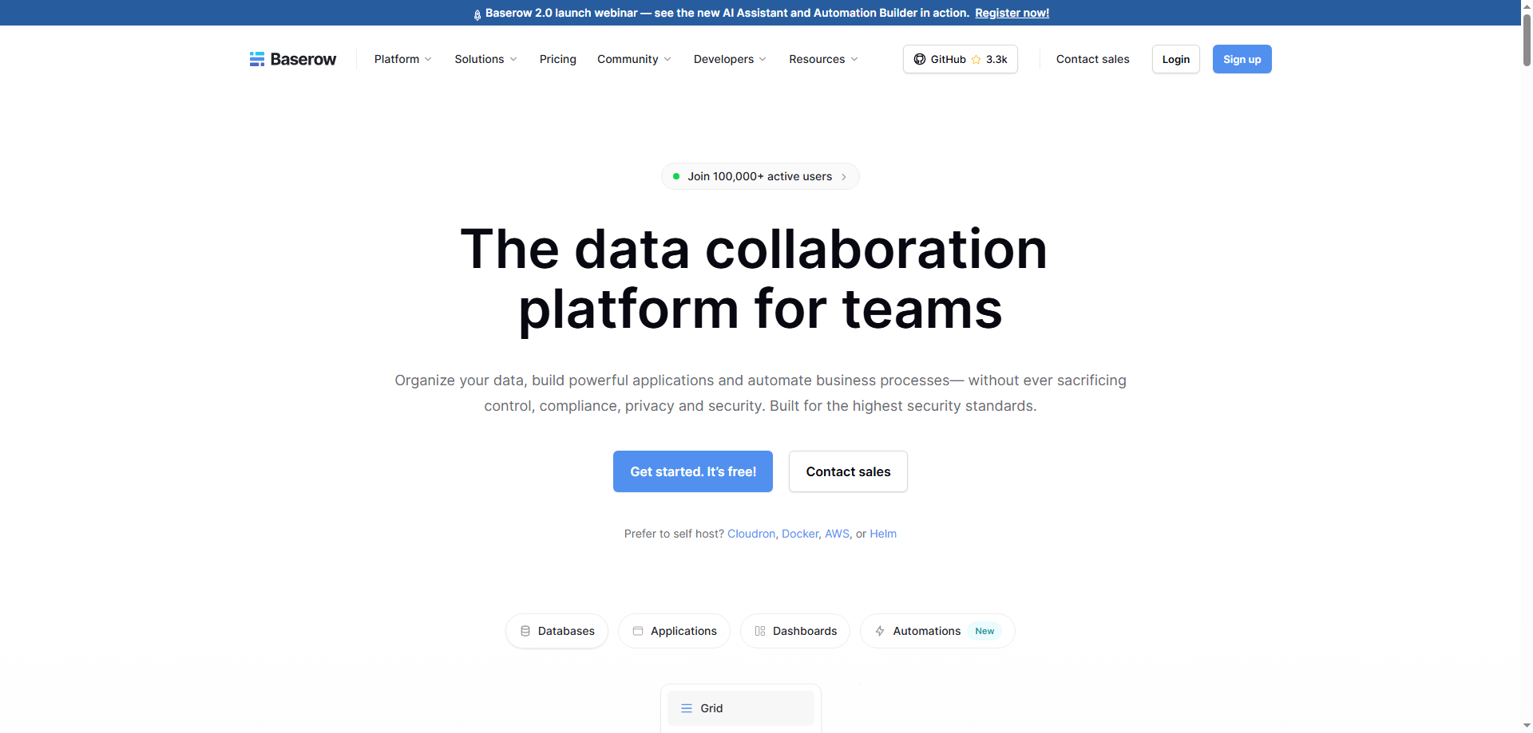Select the database icon on Databases tab
Screen dimensions: 1533x733
[x=525, y=631]
